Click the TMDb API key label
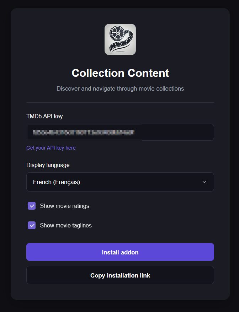239x312 pixels. click(44, 116)
